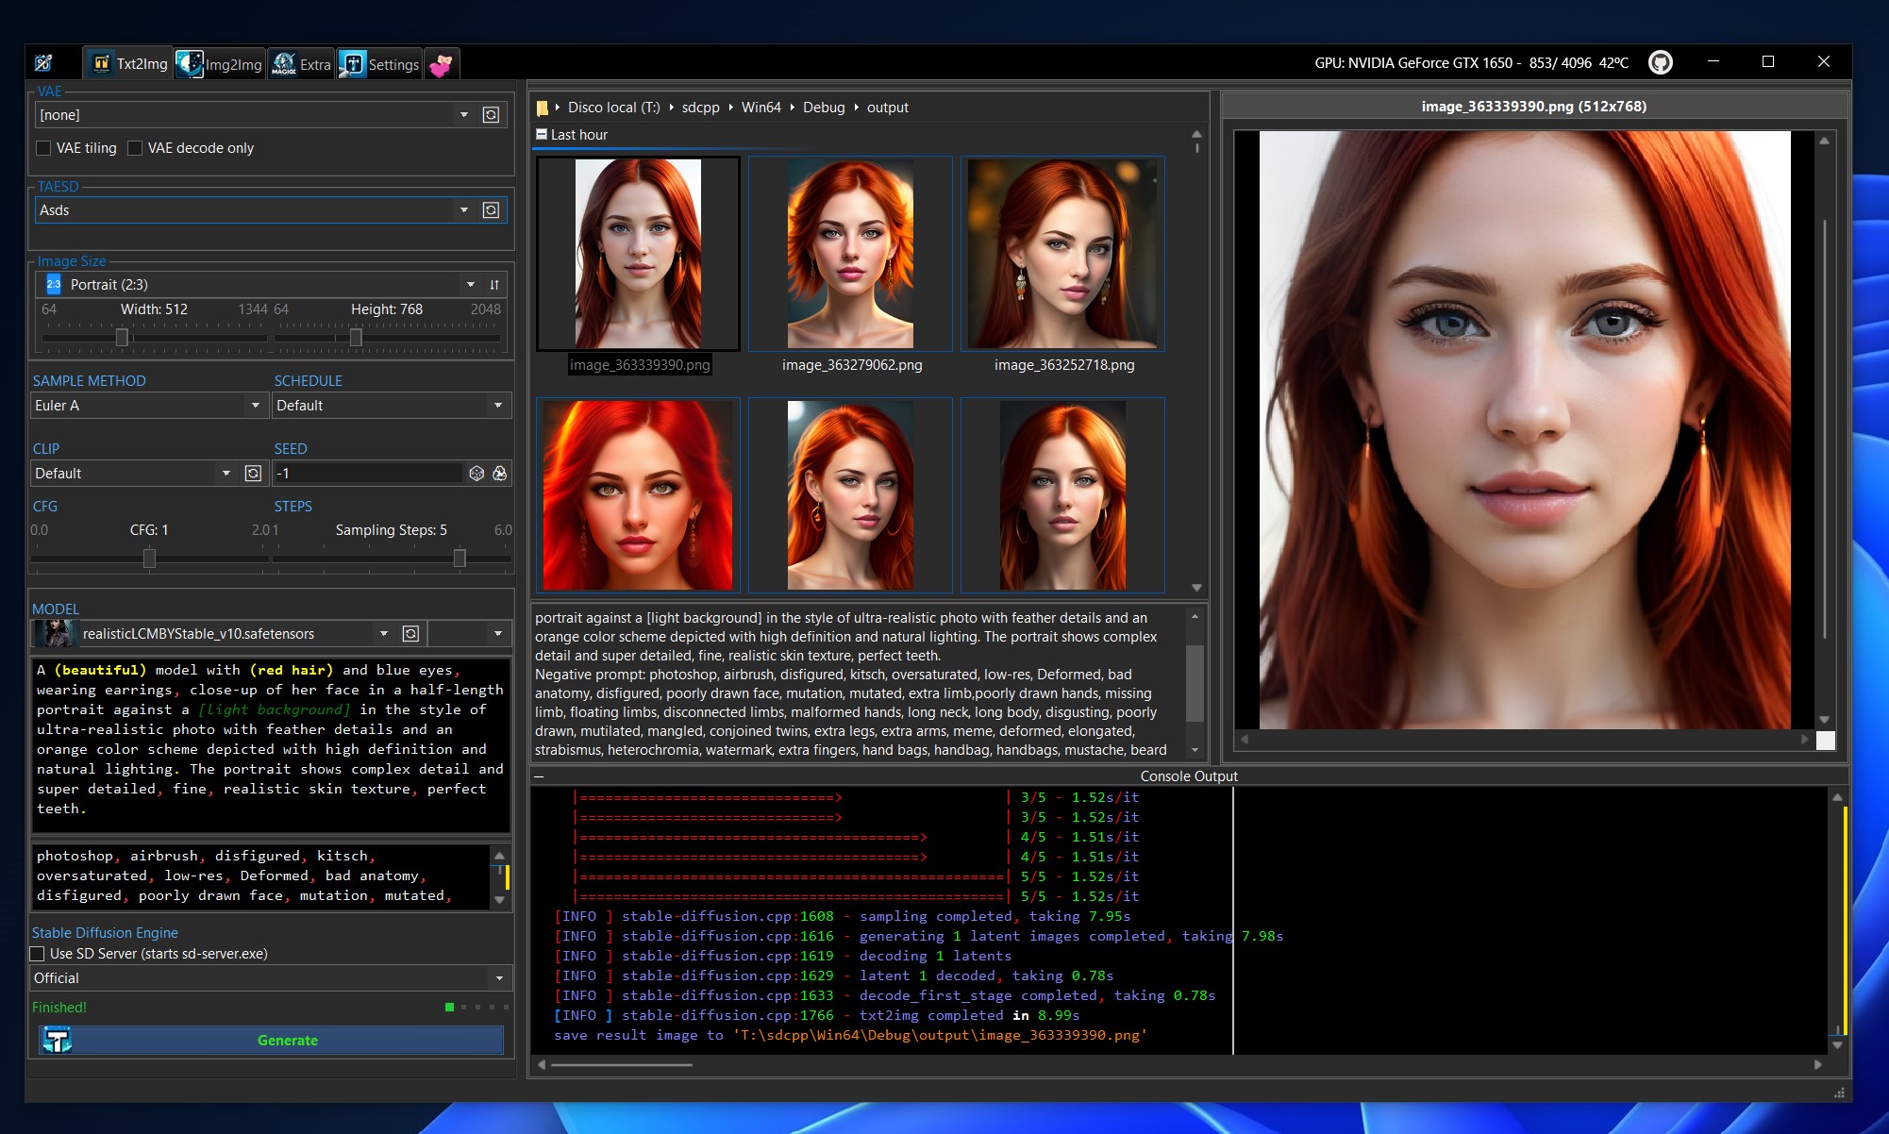Click the Txt2Img icon on Generate button
The image size is (1889, 1134).
58,1040
